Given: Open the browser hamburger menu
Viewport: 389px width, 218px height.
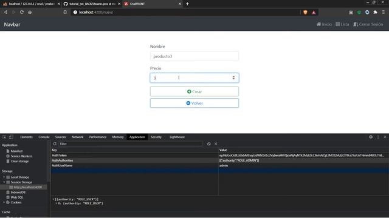Looking at the screenshot, I should click(x=384, y=12).
